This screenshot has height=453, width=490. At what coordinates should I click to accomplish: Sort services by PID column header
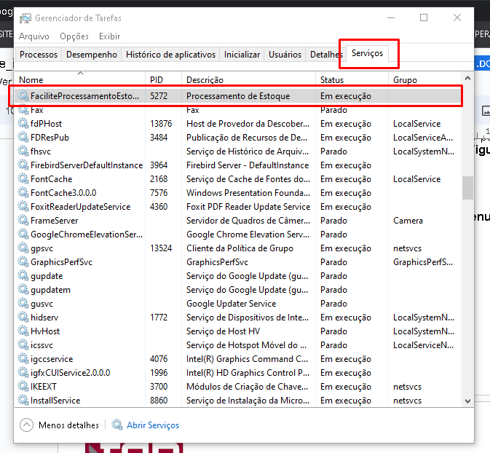(163, 79)
